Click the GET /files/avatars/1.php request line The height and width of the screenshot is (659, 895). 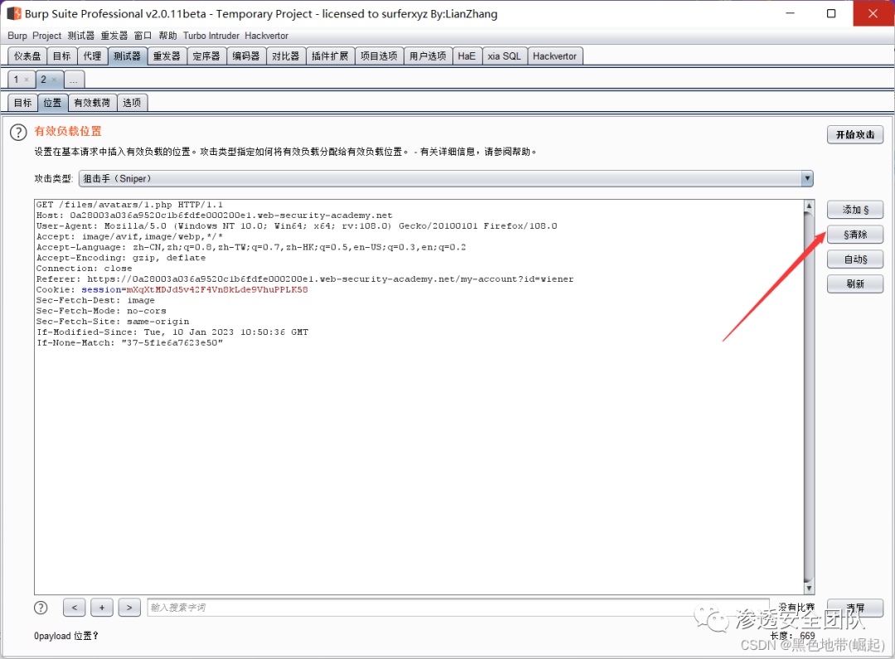pos(129,205)
